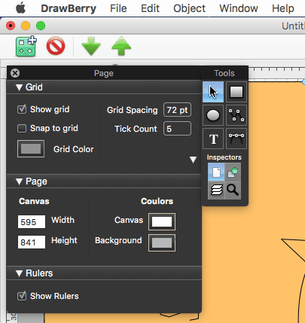Open the magnifier zoom inspector
This screenshot has width=305, height=323.
(x=233, y=190)
